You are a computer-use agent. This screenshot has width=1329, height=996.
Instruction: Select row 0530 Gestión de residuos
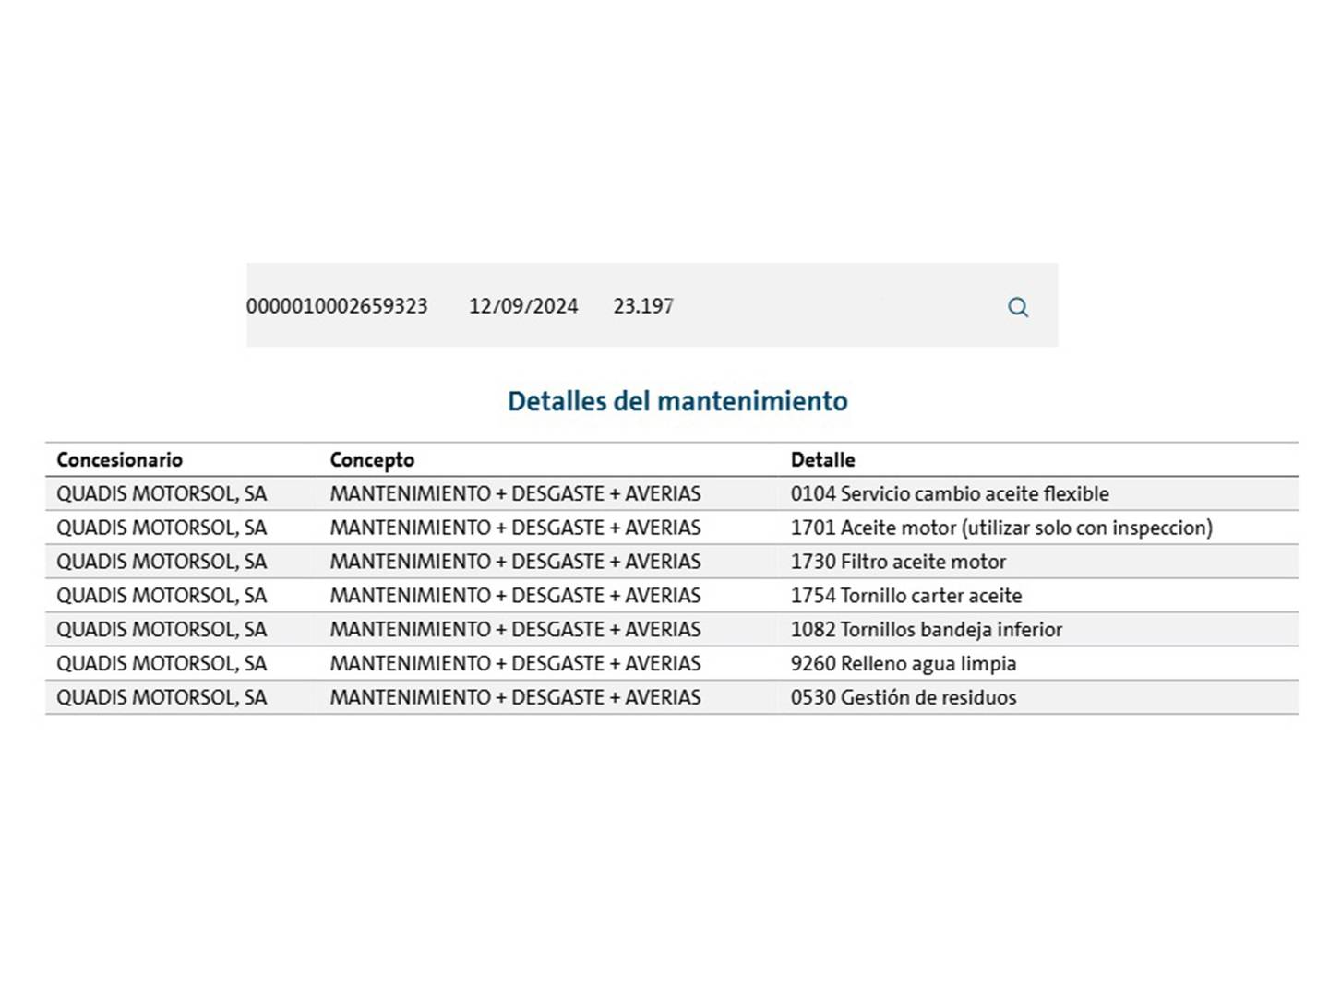pyautogui.click(x=672, y=697)
